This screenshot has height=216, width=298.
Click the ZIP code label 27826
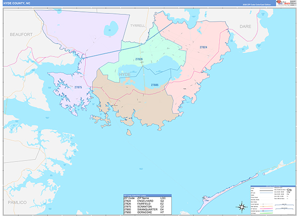[139, 59]
